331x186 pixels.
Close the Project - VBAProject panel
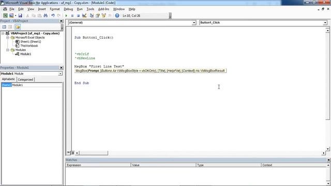coord(61,21)
